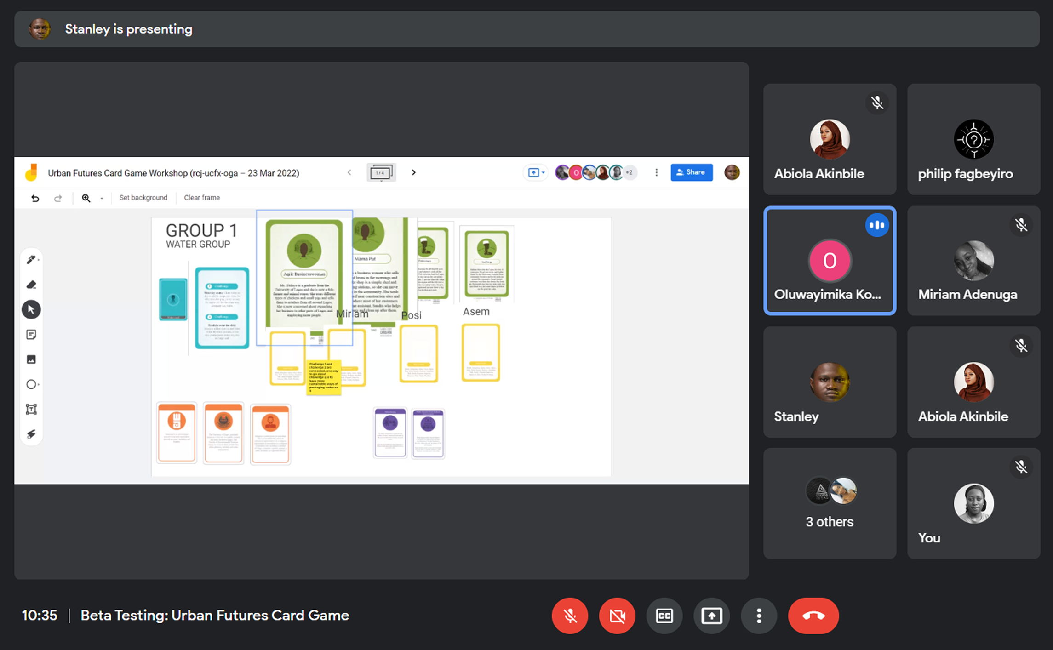Select the Text box tool
Image resolution: width=1053 pixels, height=650 pixels.
(31, 409)
